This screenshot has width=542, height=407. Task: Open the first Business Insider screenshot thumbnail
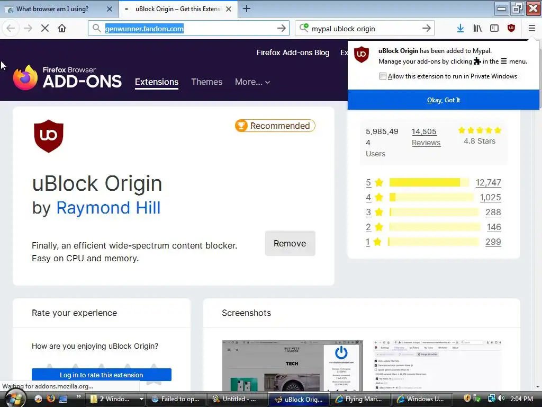click(292, 366)
